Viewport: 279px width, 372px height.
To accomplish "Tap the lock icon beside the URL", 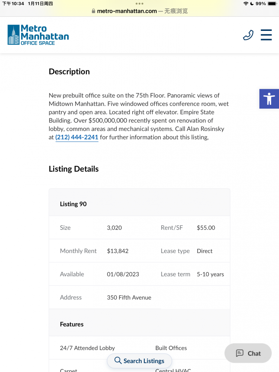I will [x=93, y=11].
